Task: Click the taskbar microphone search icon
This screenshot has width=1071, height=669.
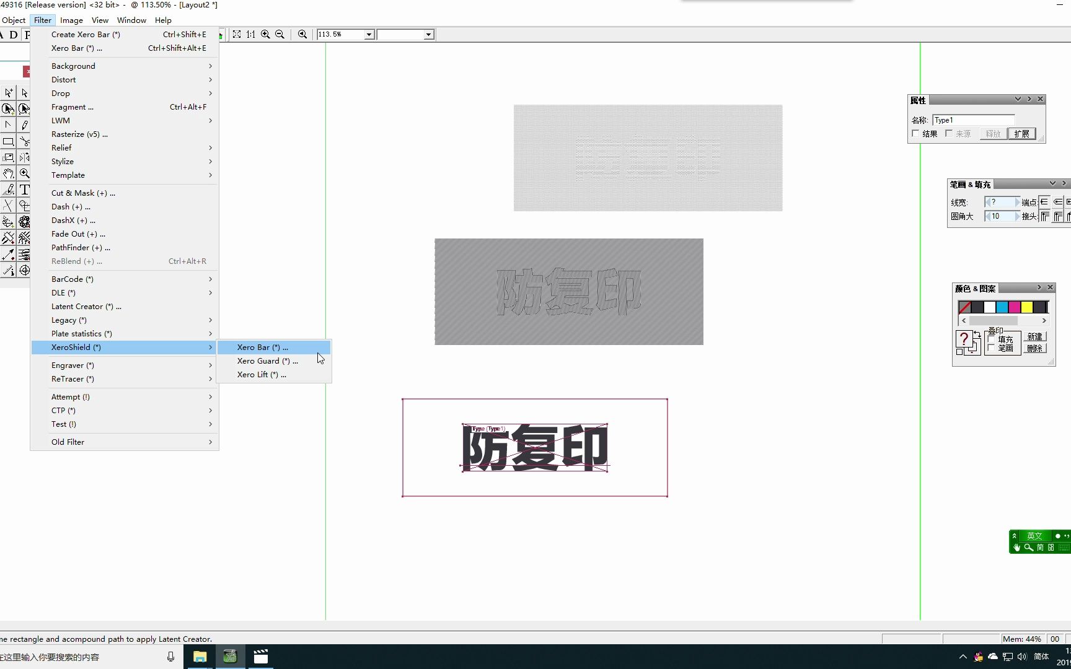Action: click(170, 657)
